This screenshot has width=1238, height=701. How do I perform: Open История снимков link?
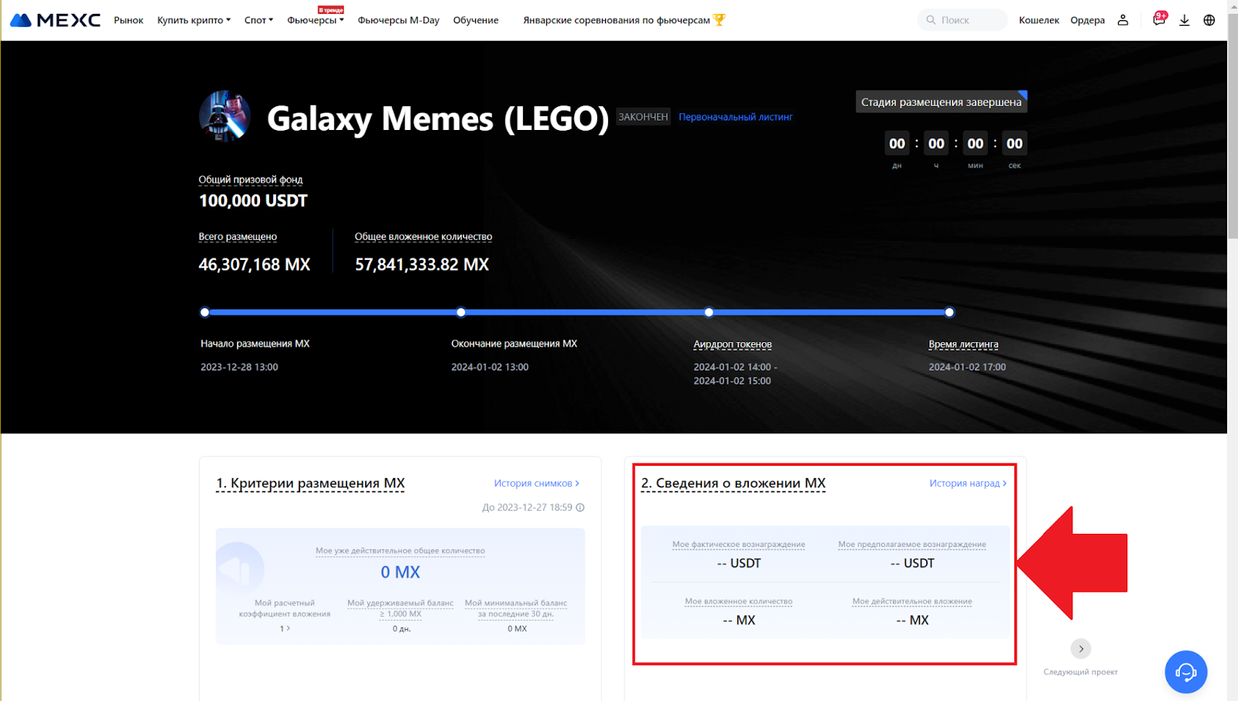click(x=537, y=484)
